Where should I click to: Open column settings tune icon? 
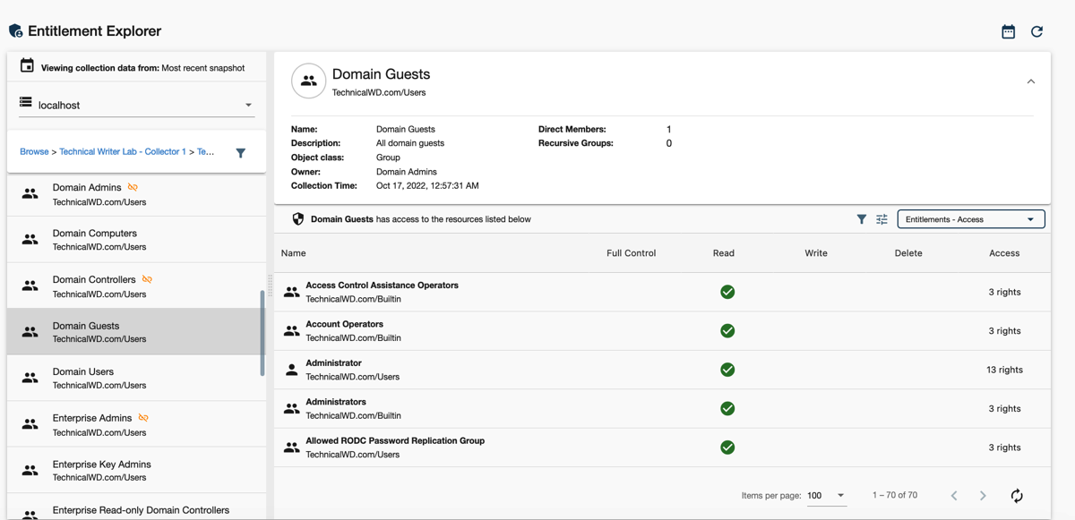click(x=881, y=219)
